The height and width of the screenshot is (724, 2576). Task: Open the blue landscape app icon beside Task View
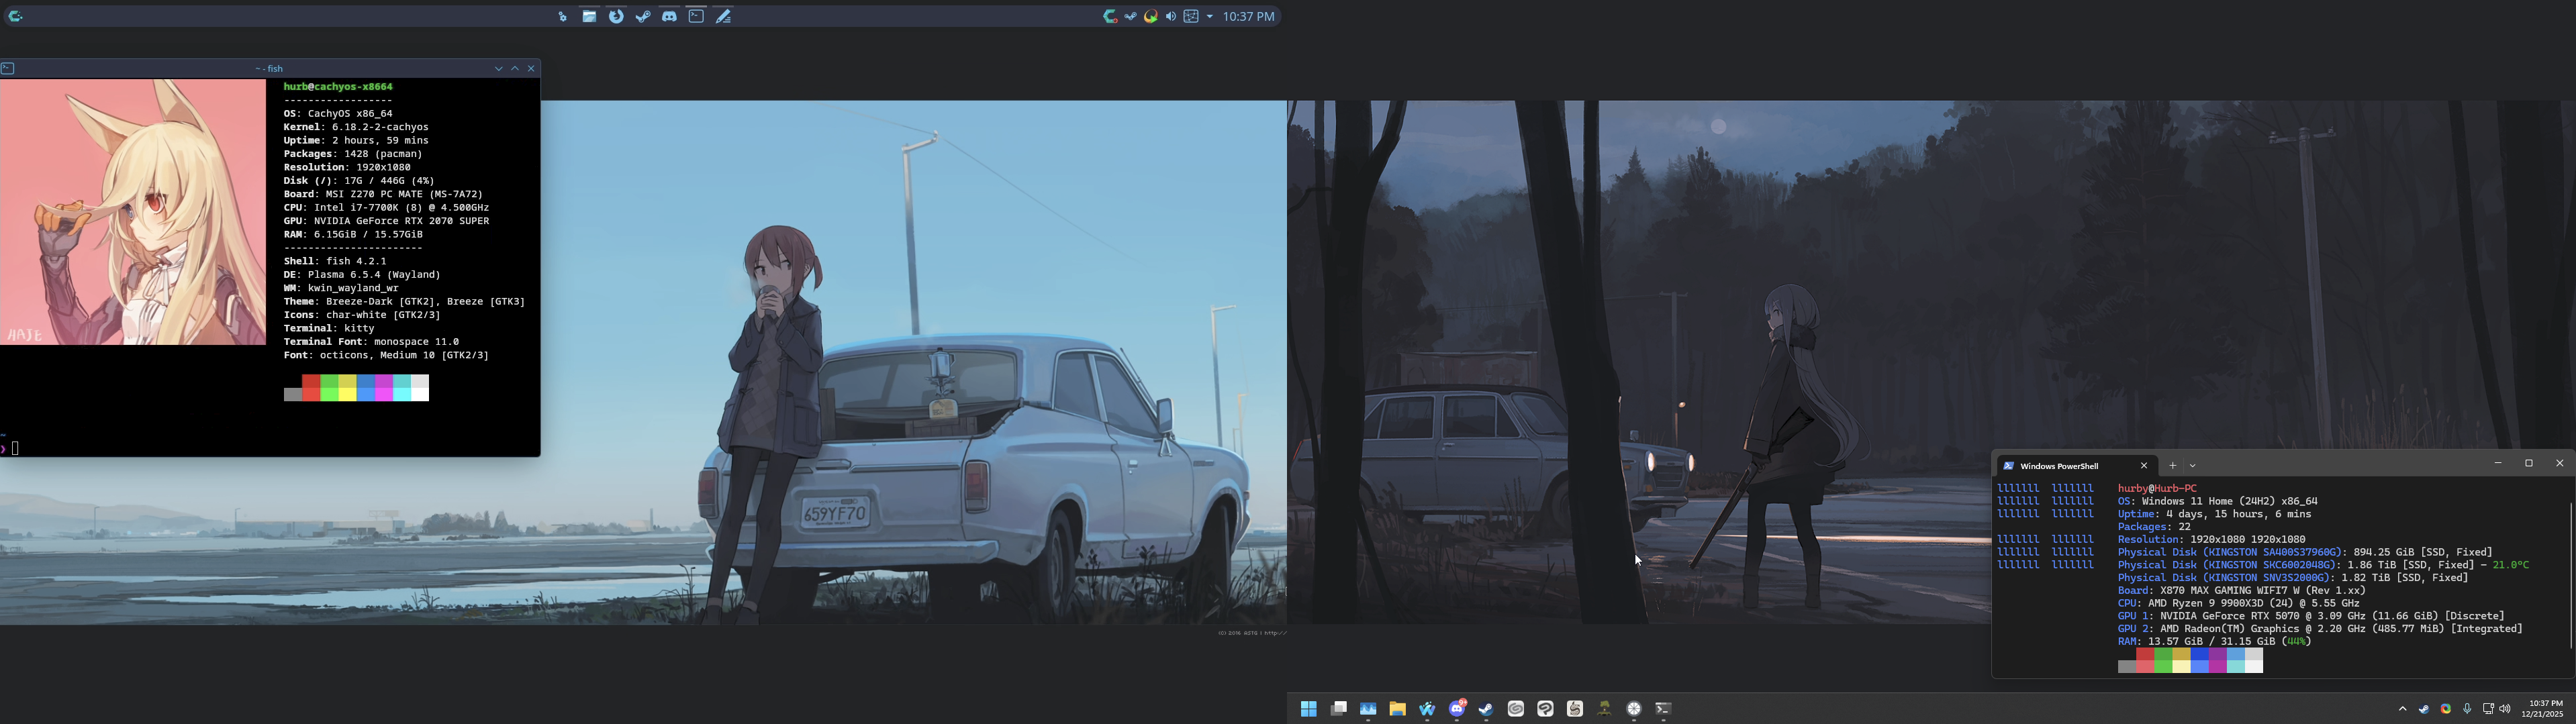pos(1368,709)
